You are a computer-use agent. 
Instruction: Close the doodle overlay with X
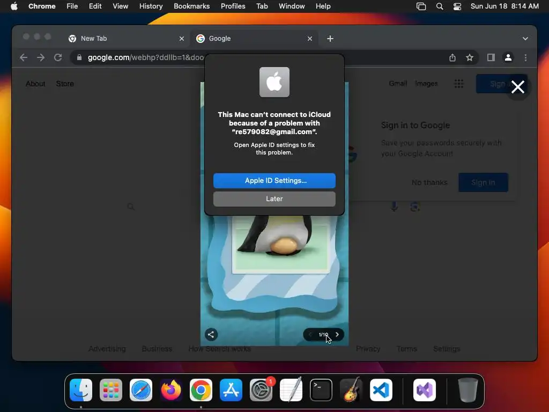coord(517,87)
